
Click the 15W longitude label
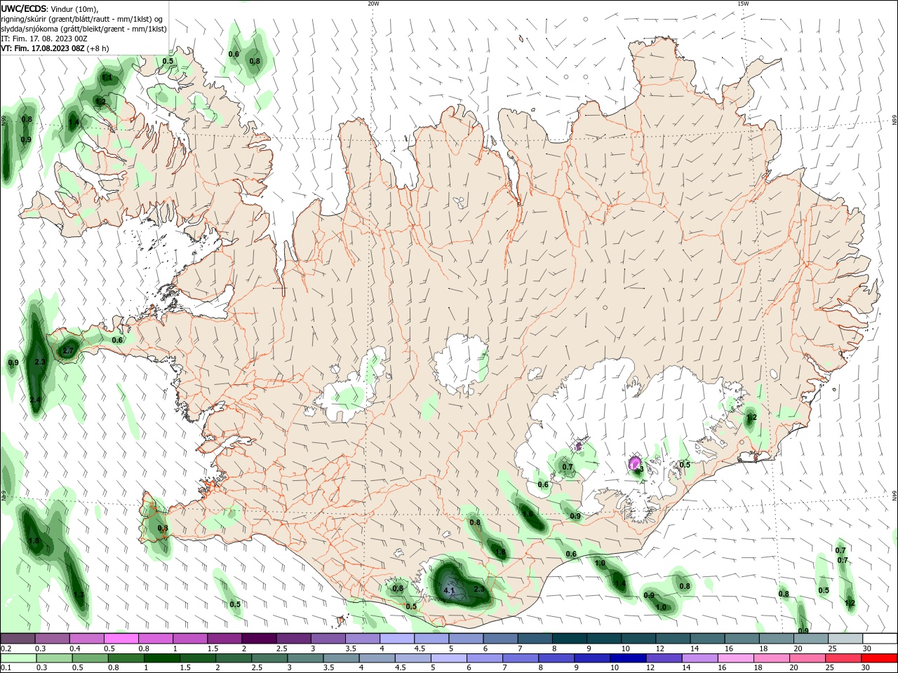(x=743, y=4)
